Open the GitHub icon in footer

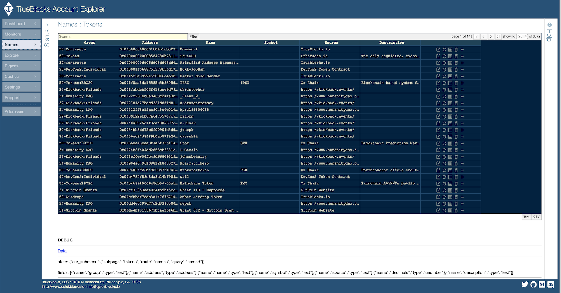[534, 284]
